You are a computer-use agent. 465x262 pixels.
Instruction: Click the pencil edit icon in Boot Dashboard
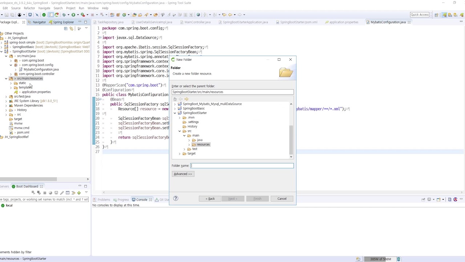tap(62, 192)
